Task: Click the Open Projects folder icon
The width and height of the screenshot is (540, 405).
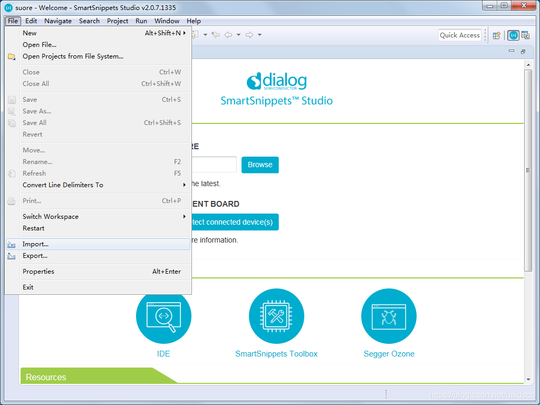Action: tap(12, 56)
